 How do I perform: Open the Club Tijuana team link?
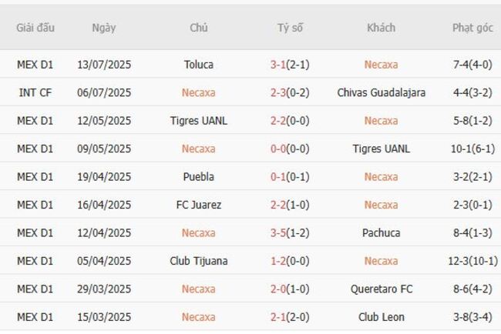click(x=199, y=261)
